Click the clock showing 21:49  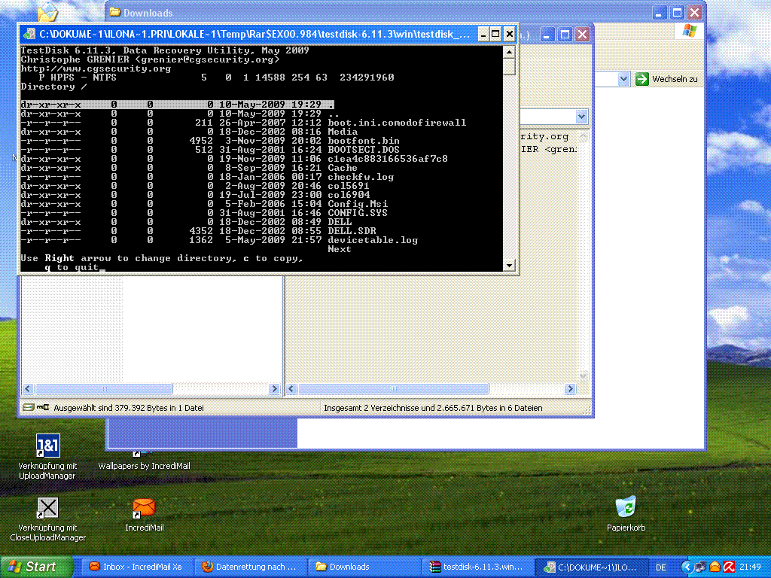click(x=750, y=567)
